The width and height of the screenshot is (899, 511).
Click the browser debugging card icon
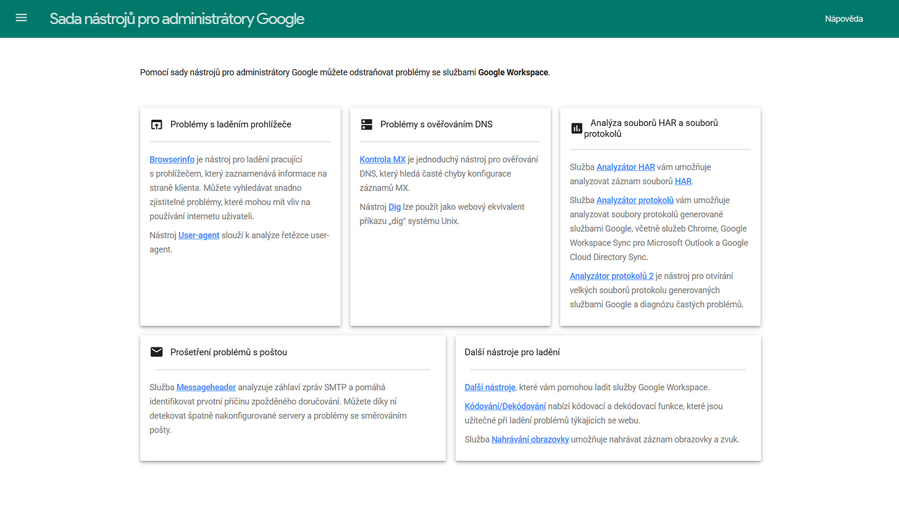coord(157,124)
